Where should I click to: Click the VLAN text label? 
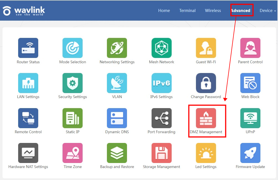click(x=117, y=97)
